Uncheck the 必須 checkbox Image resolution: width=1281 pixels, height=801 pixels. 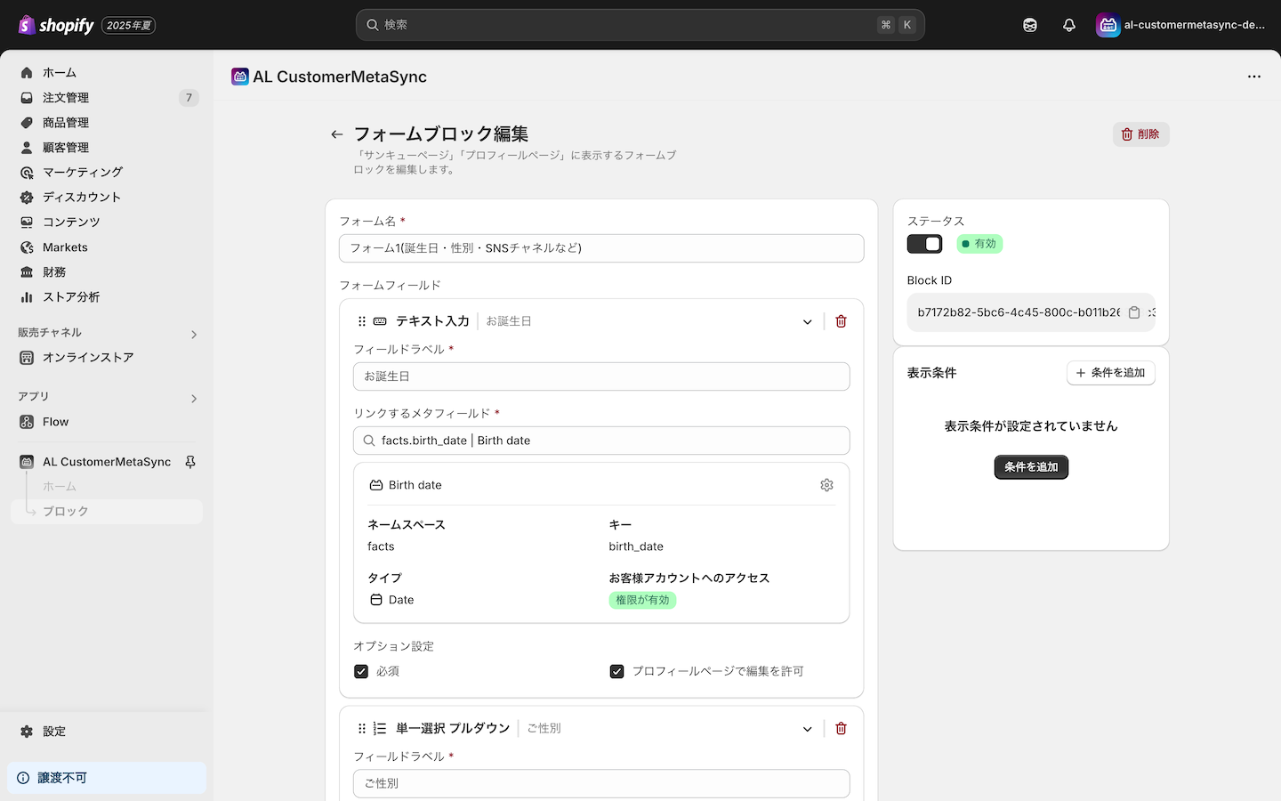pos(361,671)
